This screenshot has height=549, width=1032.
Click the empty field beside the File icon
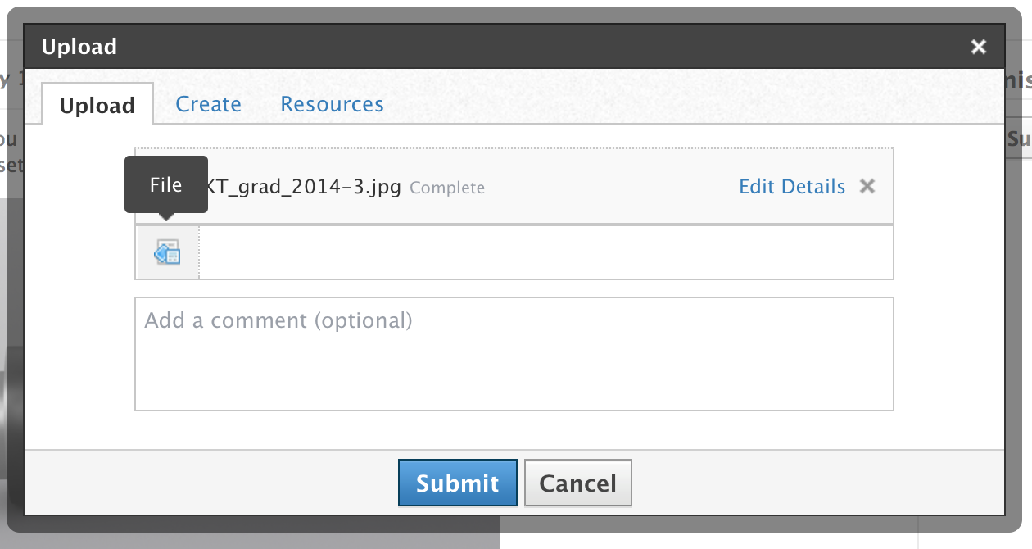pos(545,252)
